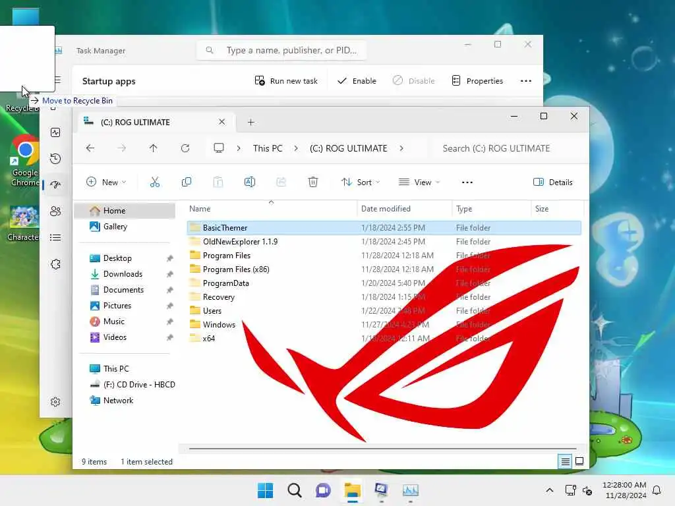Expand chevron after This PC in address bar
Screen dimensions: 675x506
coord(296,148)
